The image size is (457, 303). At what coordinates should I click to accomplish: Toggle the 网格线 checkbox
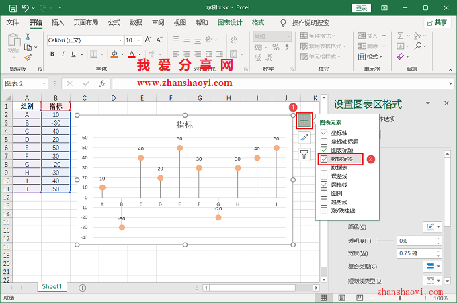coord(324,185)
